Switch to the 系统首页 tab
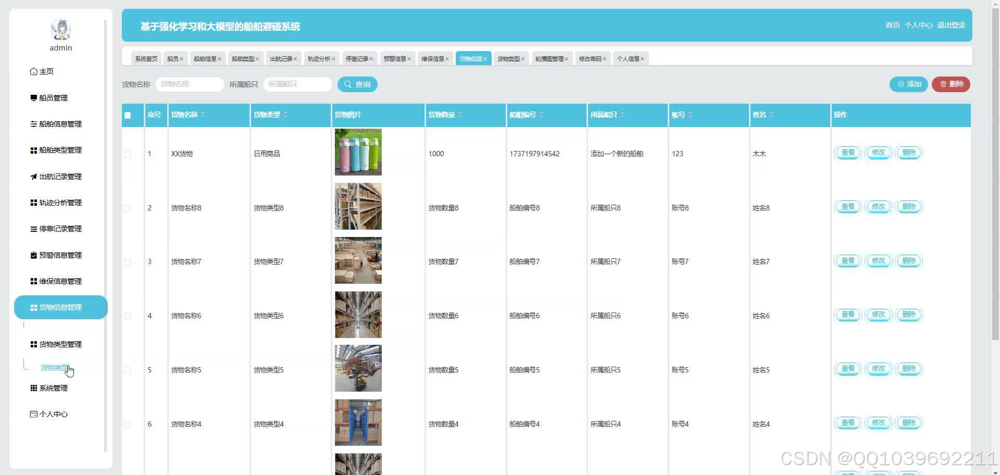This screenshot has width=1000, height=475. [146, 59]
